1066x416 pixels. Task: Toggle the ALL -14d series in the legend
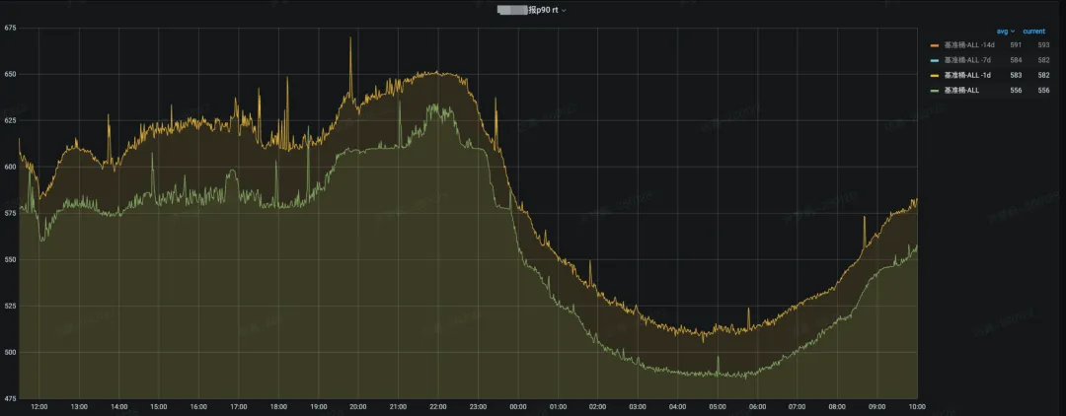pos(970,45)
